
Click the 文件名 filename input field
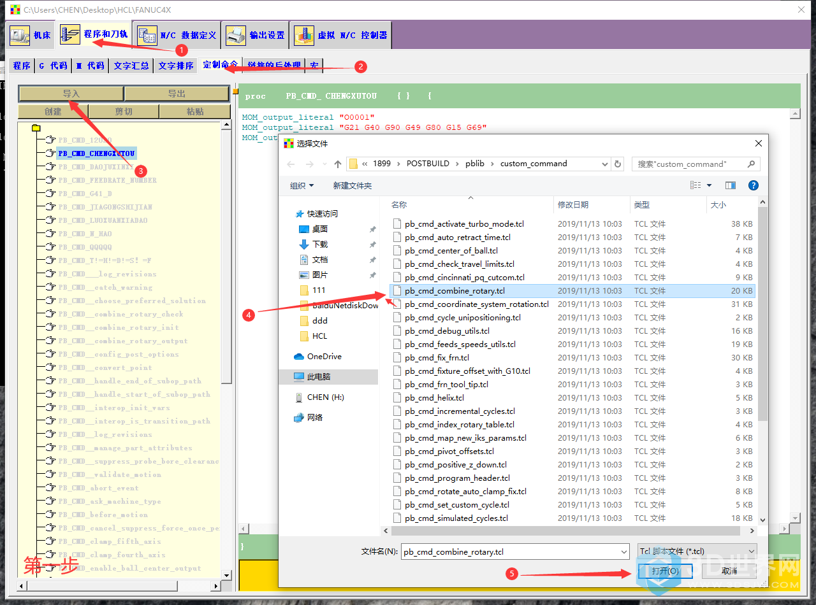[510, 552]
